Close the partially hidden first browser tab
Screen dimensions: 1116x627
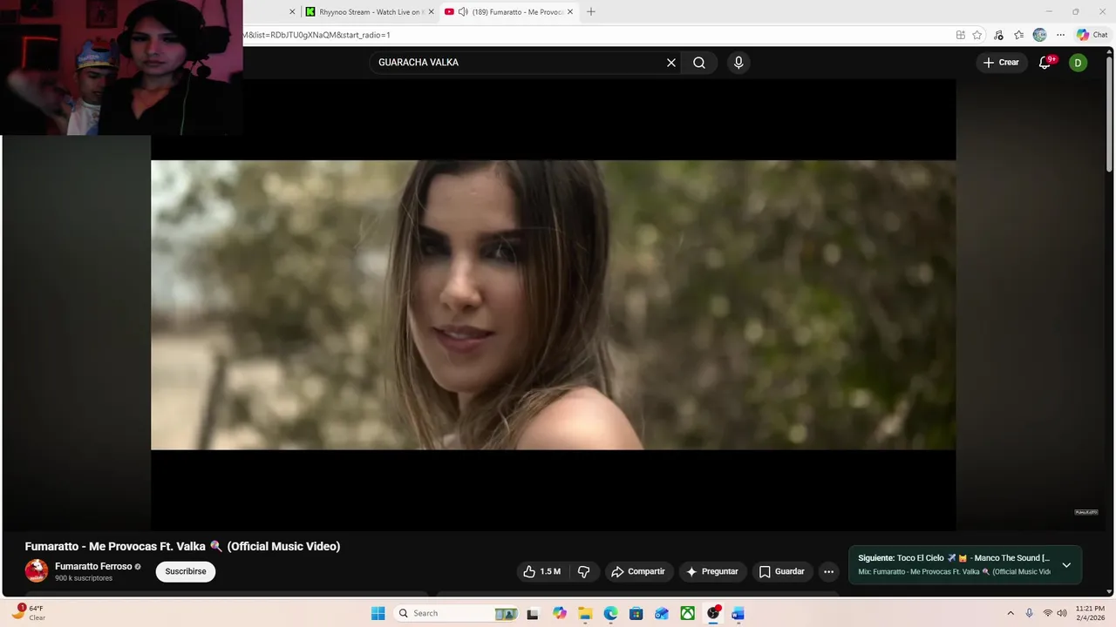[292, 12]
